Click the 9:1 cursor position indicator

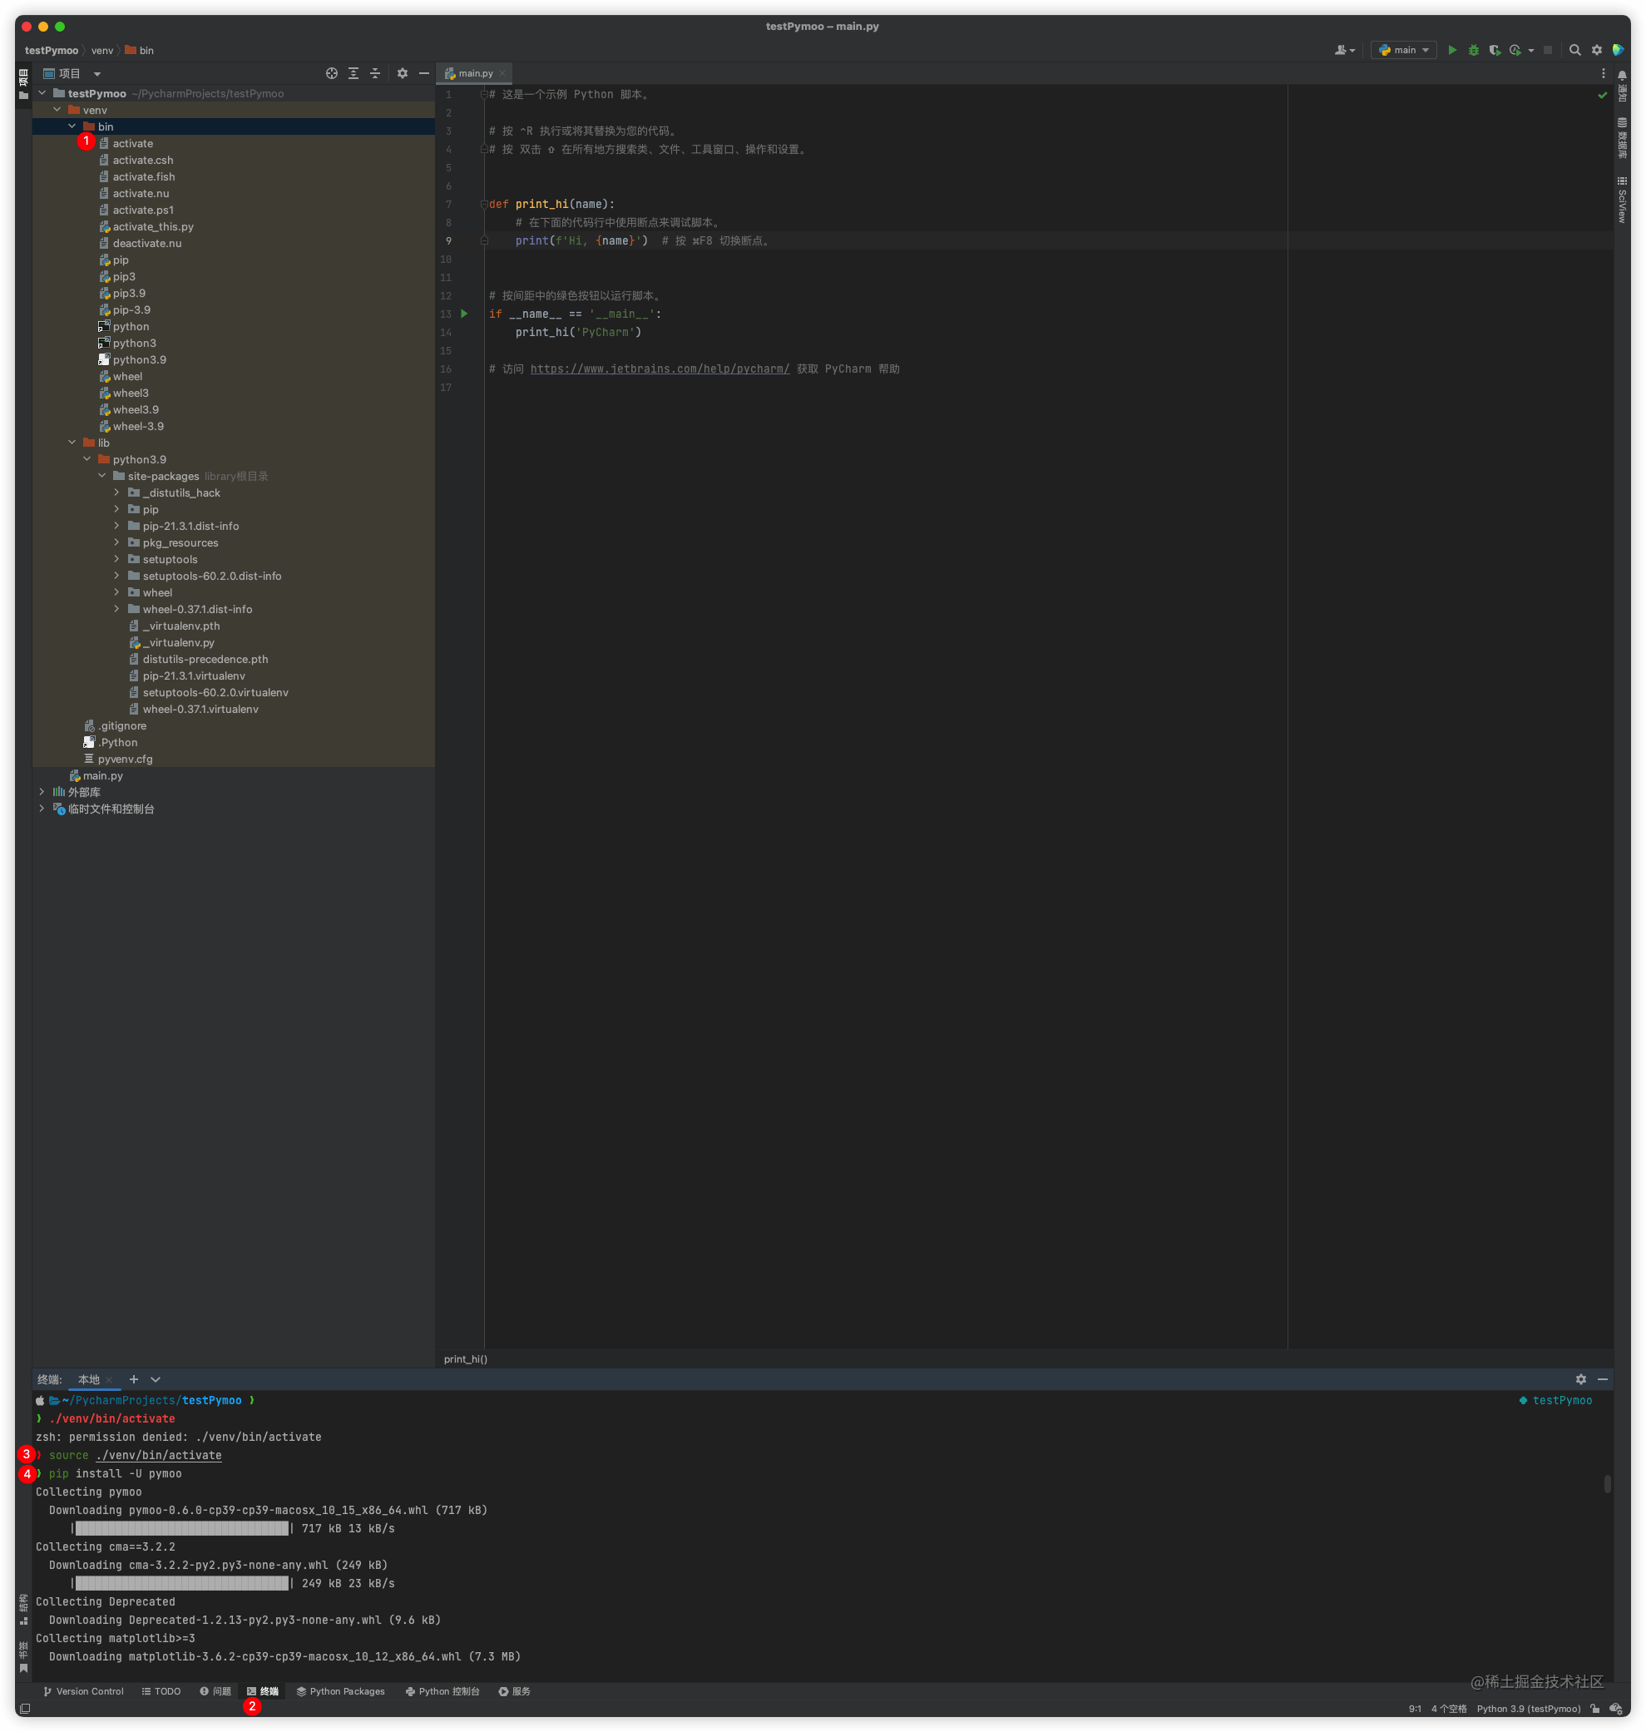click(1415, 1709)
